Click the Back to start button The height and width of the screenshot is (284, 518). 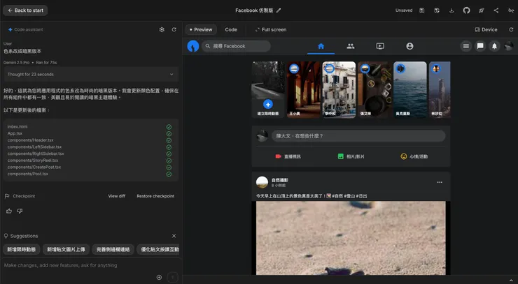point(25,10)
